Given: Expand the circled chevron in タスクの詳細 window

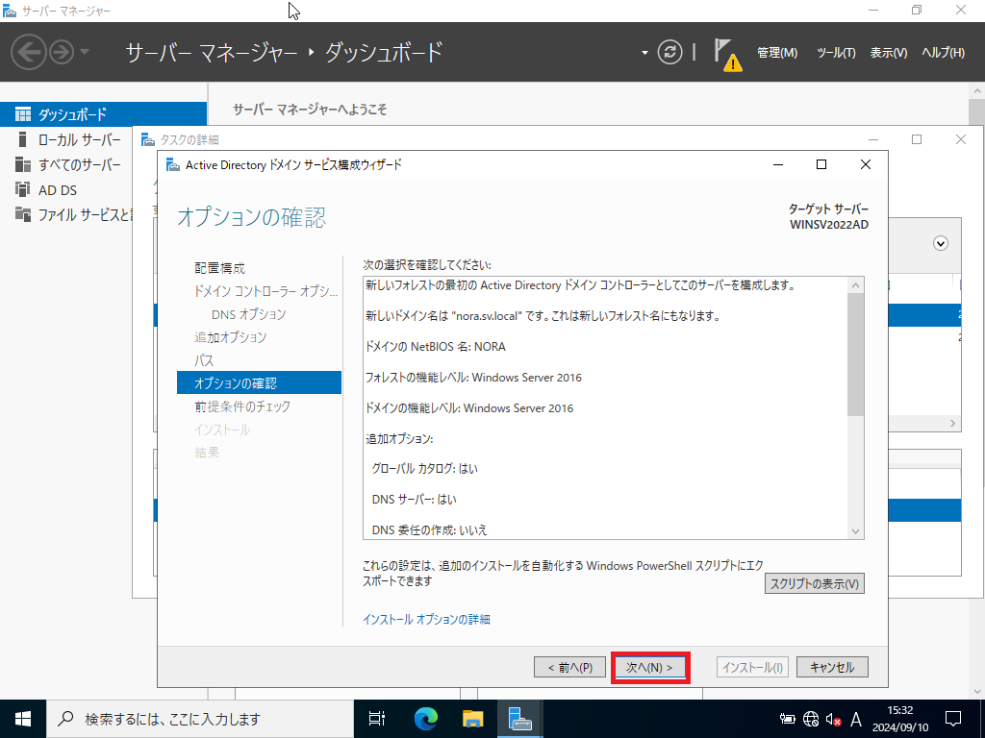Looking at the screenshot, I should (941, 243).
